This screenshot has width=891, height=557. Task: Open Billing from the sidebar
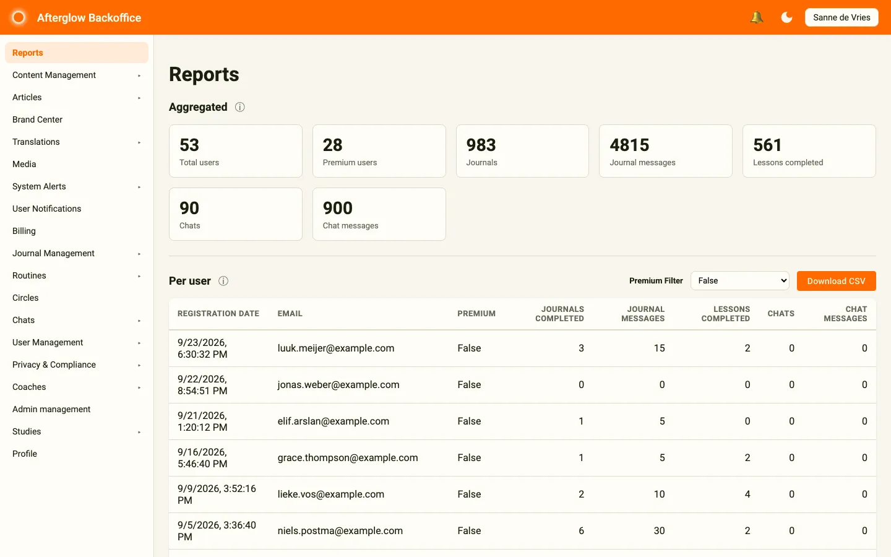(77, 231)
